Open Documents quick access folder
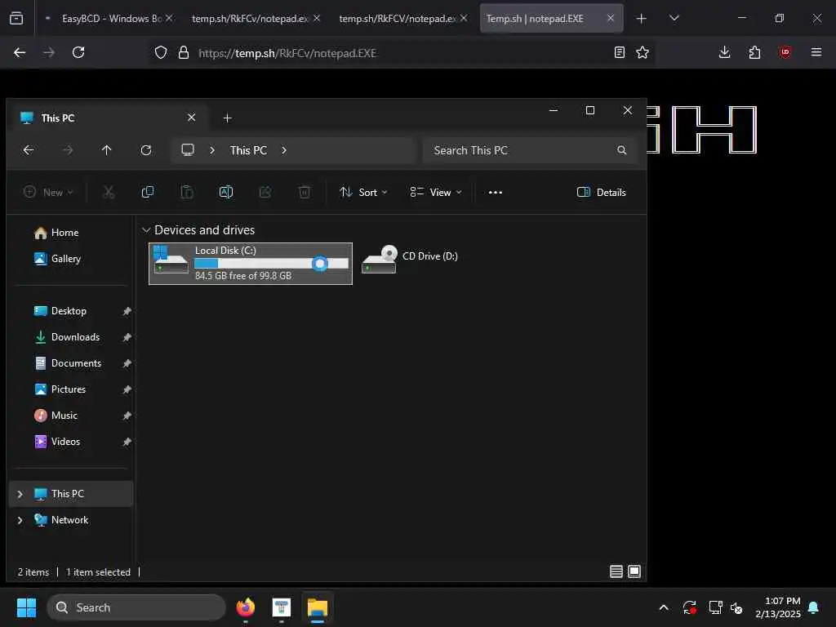836x627 pixels. (x=76, y=363)
